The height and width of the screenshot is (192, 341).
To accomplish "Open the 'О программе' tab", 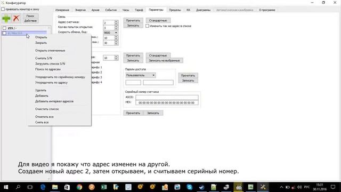I will click(x=267, y=10).
